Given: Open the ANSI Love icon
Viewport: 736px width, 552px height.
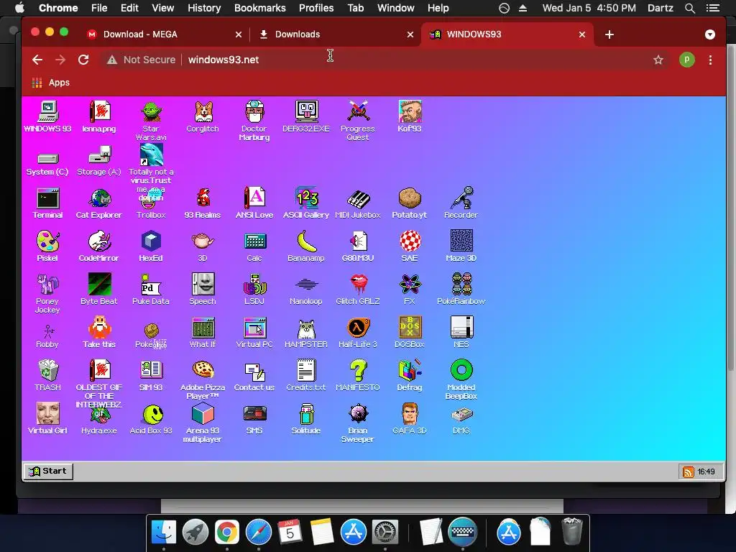Looking at the screenshot, I should (x=254, y=203).
